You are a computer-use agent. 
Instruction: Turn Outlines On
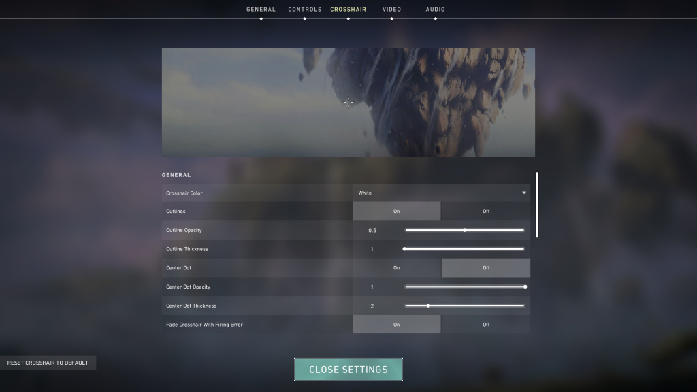[x=397, y=212]
